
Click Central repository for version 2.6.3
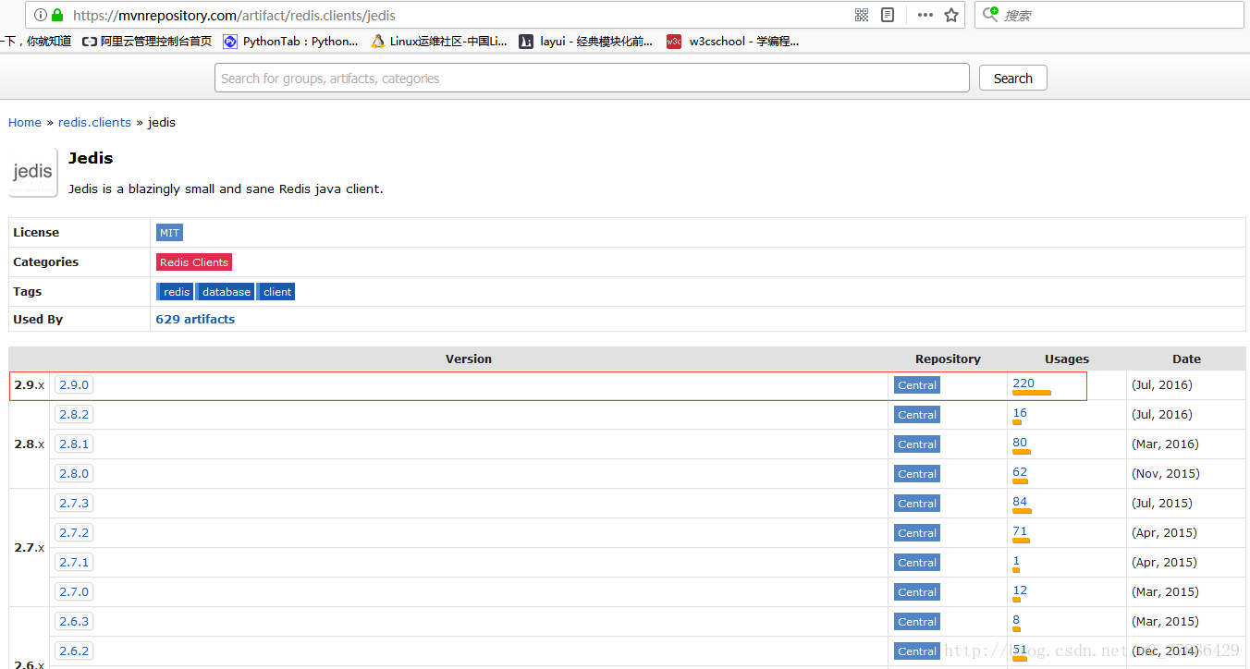tap(917, 622)
